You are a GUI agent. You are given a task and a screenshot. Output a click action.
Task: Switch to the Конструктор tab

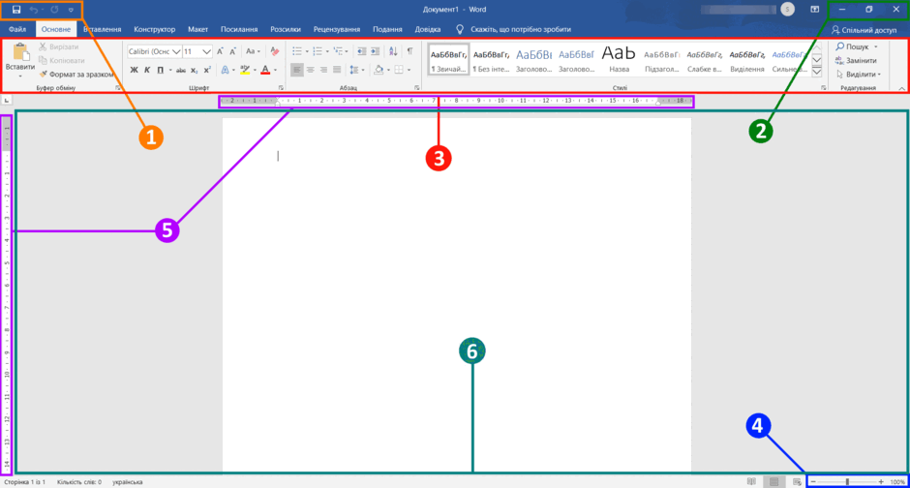(x=154, y=29)
